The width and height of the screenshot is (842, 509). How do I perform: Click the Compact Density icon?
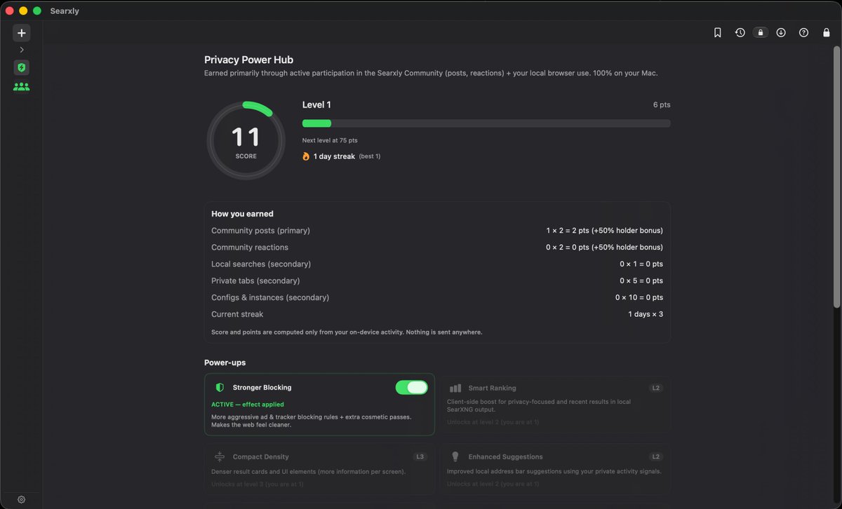tap(220, 456)
